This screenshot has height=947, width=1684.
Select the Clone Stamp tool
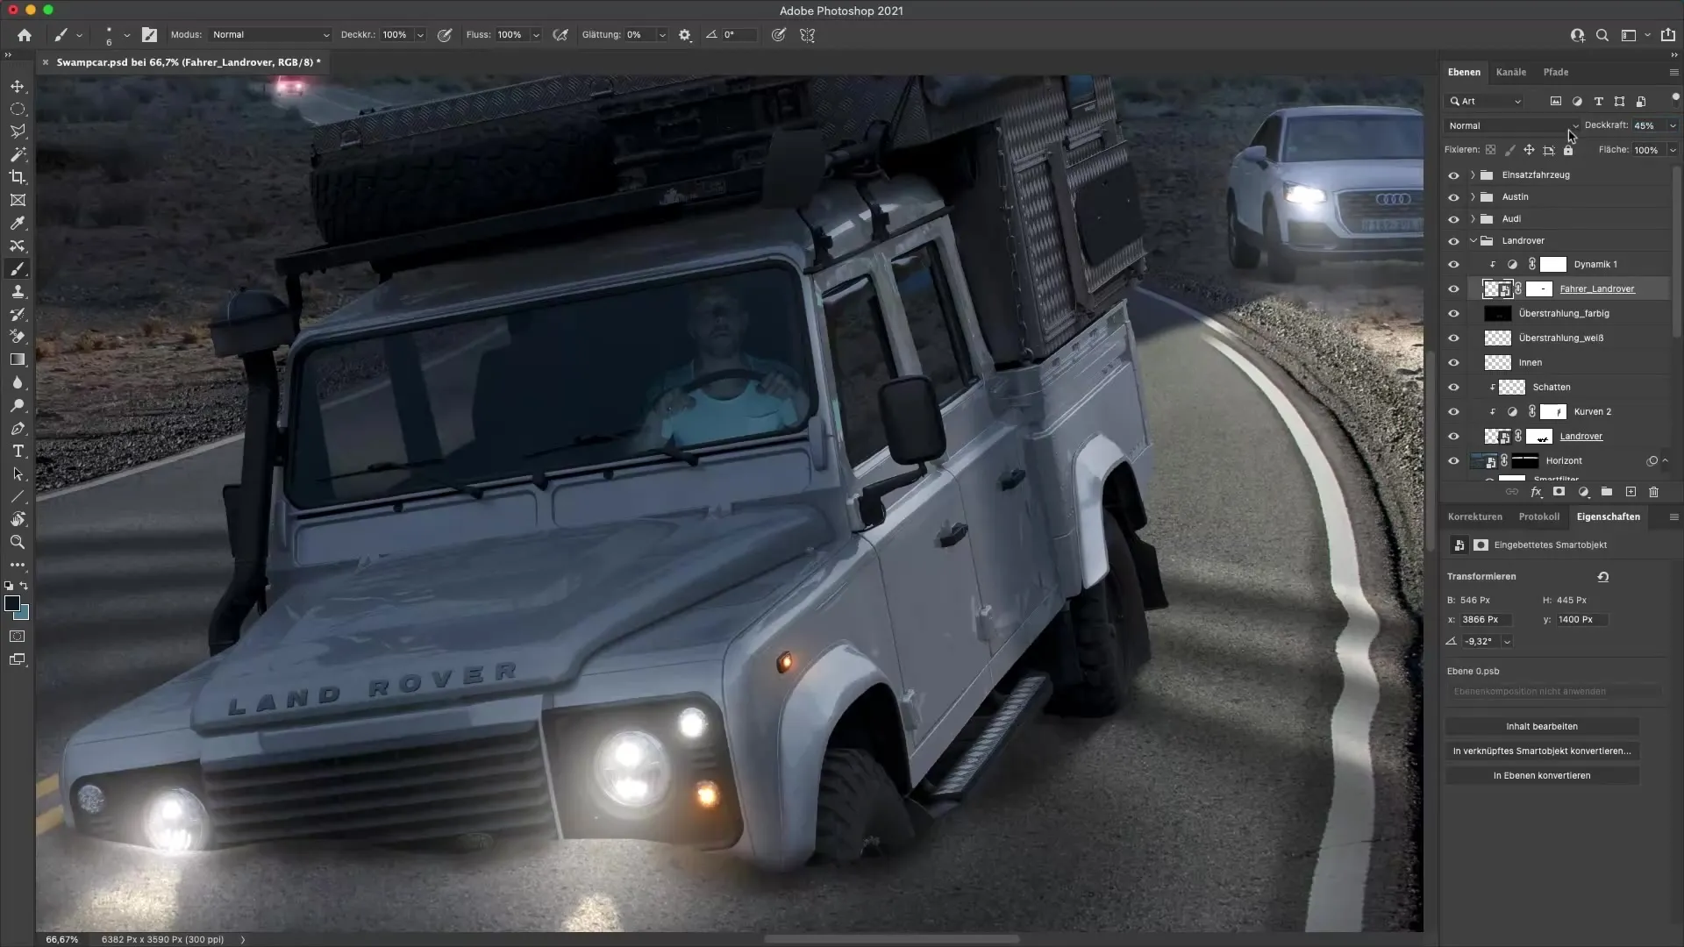(x=18, y=292)
